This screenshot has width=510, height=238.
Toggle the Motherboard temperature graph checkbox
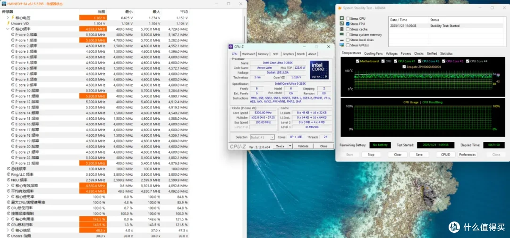[x=358, y=61]
